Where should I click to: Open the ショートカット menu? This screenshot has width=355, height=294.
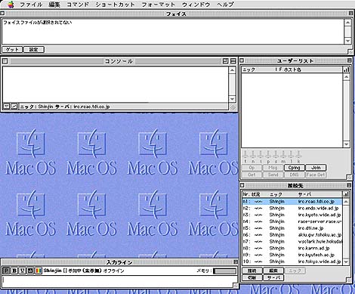pos(115,5)
